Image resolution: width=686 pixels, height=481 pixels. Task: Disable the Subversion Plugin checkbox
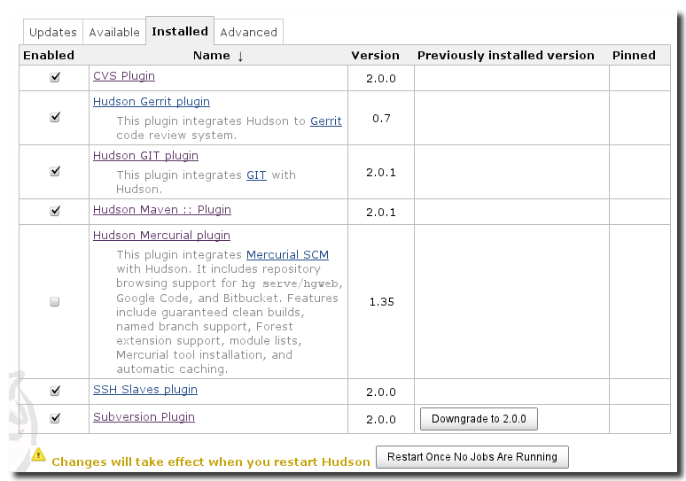click(55, 418)
